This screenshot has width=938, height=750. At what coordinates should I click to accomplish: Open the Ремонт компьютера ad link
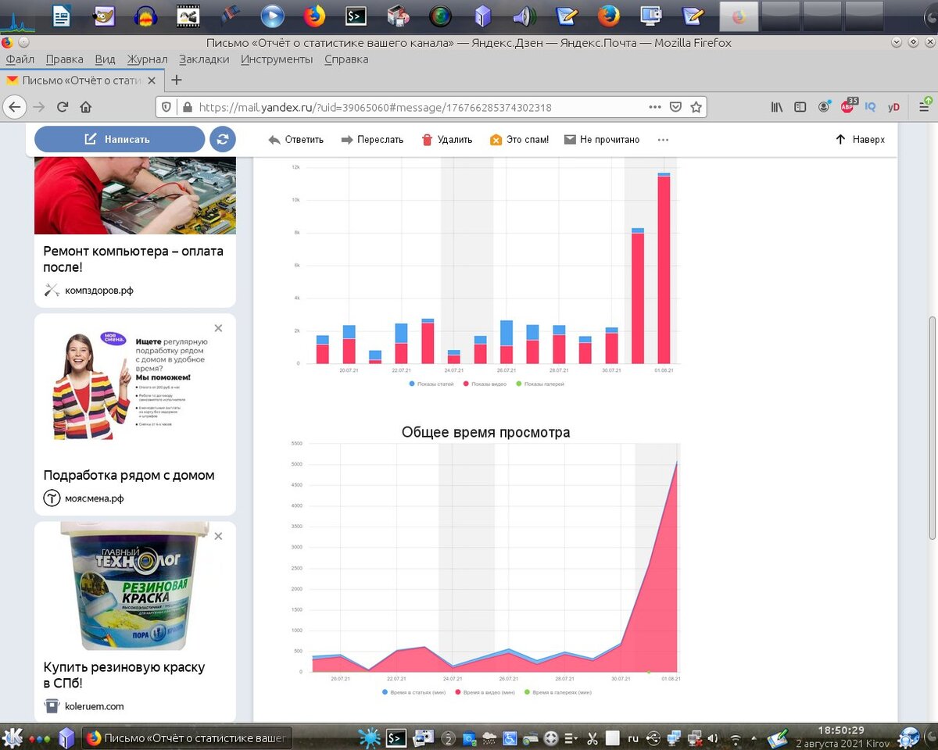point(133,259)
